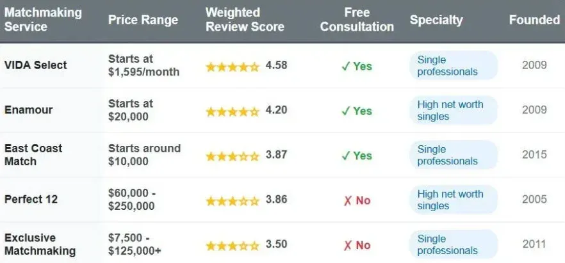Sort by Weighted Review Score column header
This screenshot has height=263, width=565.
[x=245, y=20]
